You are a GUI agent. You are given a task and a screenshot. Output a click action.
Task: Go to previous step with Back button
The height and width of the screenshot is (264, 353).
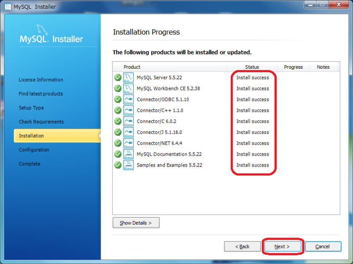(242, 247)
